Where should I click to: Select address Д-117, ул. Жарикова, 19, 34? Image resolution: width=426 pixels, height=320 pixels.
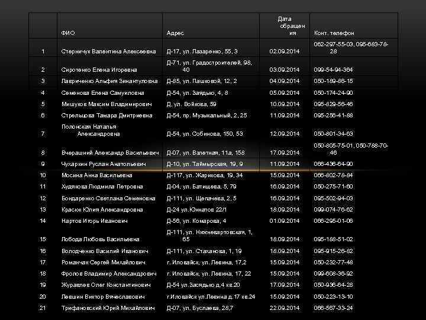(x=205, y=175)
